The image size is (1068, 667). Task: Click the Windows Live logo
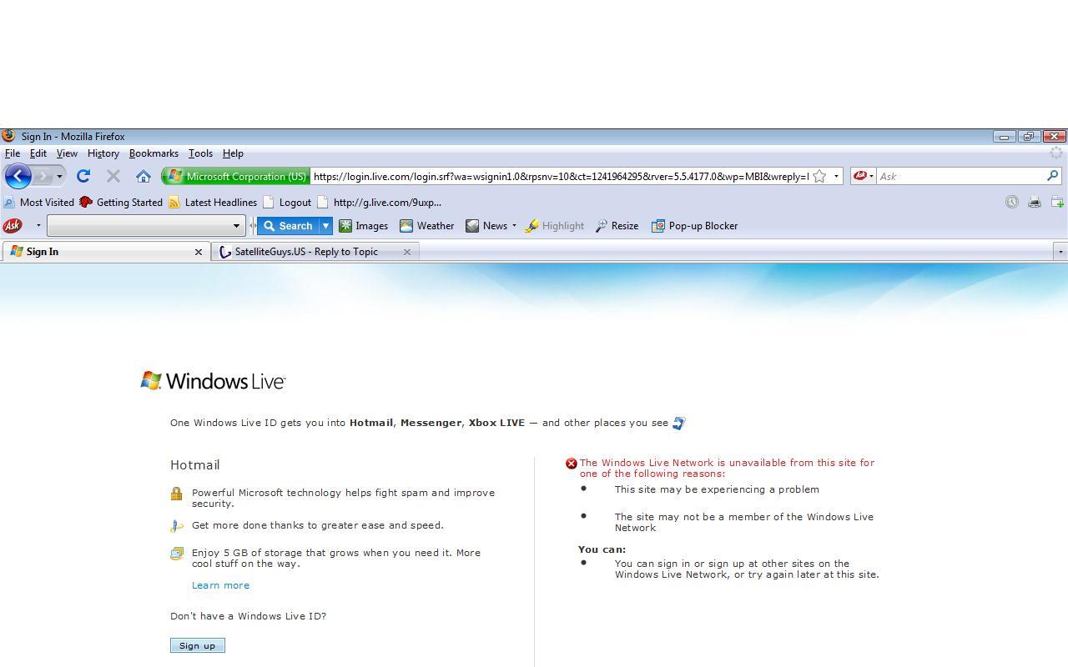point(213,381)
